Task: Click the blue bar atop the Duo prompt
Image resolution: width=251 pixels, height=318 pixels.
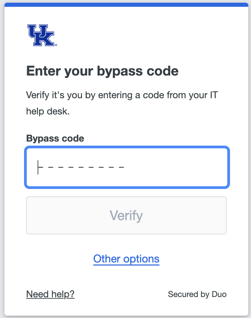Action: click(126, 5)
